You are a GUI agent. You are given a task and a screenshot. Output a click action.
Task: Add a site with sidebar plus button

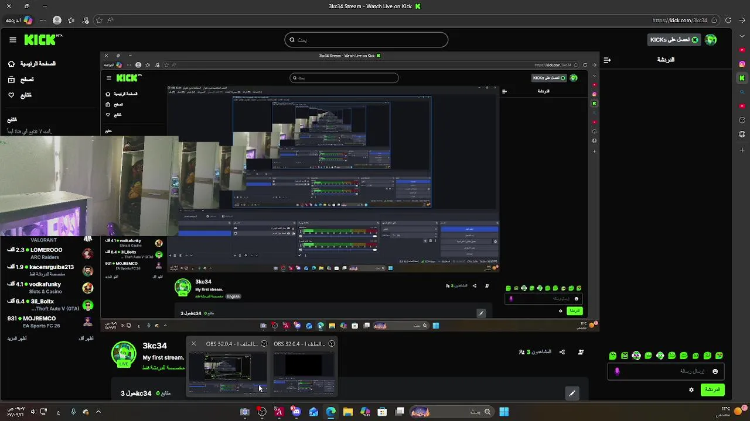[x=742, y=150]
